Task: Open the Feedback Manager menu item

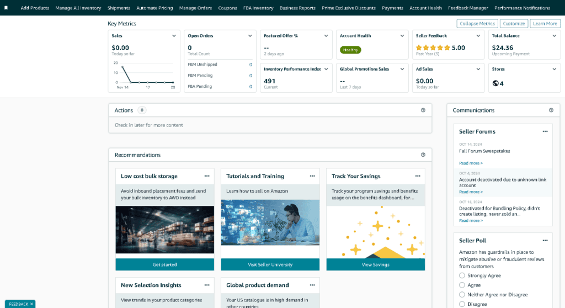Action: tap(468, 8)
